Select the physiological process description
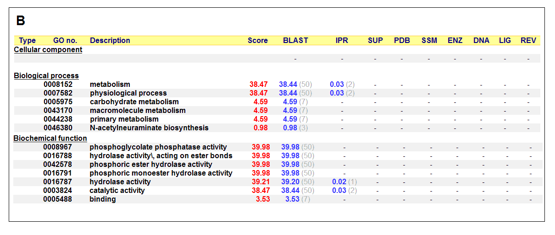Screen dimensions: 555x235 128,93
